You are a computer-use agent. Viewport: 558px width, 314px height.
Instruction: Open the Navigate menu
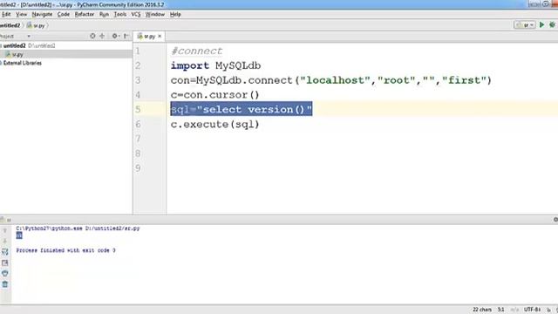coord(42,14)
